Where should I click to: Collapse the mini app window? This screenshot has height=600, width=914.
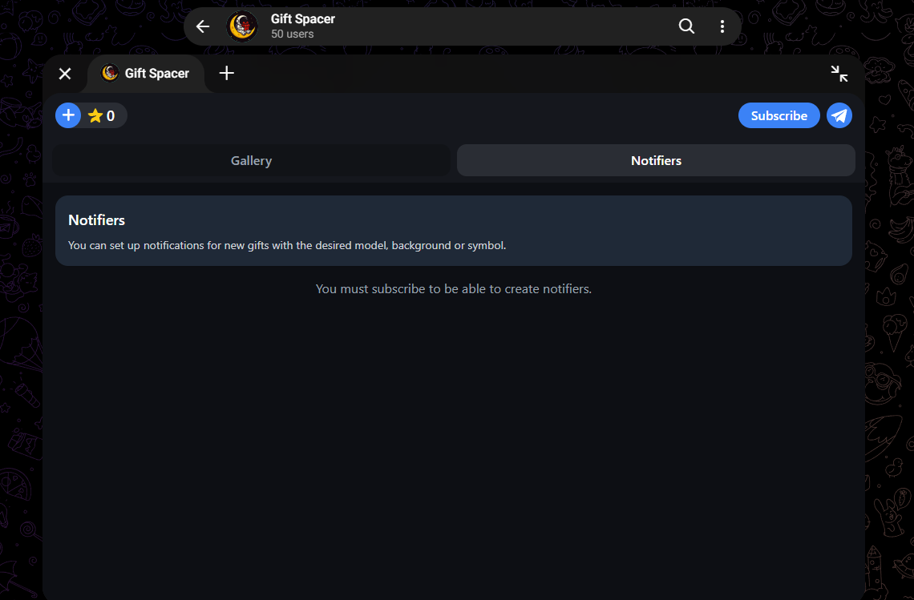(839, 74)
